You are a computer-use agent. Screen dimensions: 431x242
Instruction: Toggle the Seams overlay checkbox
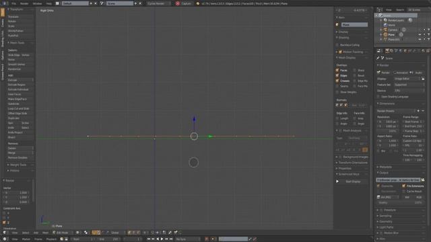[337, 86]
